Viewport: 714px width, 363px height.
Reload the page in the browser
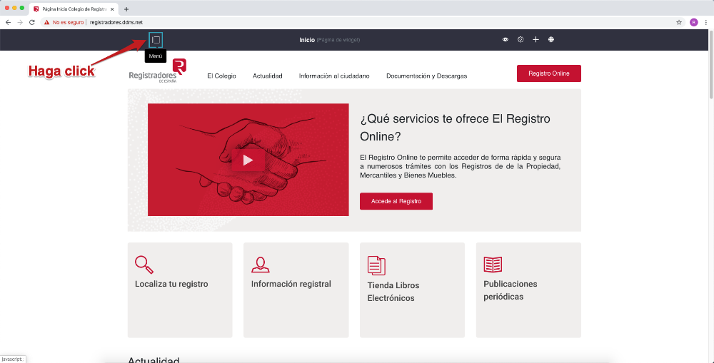tap(32, 22)
